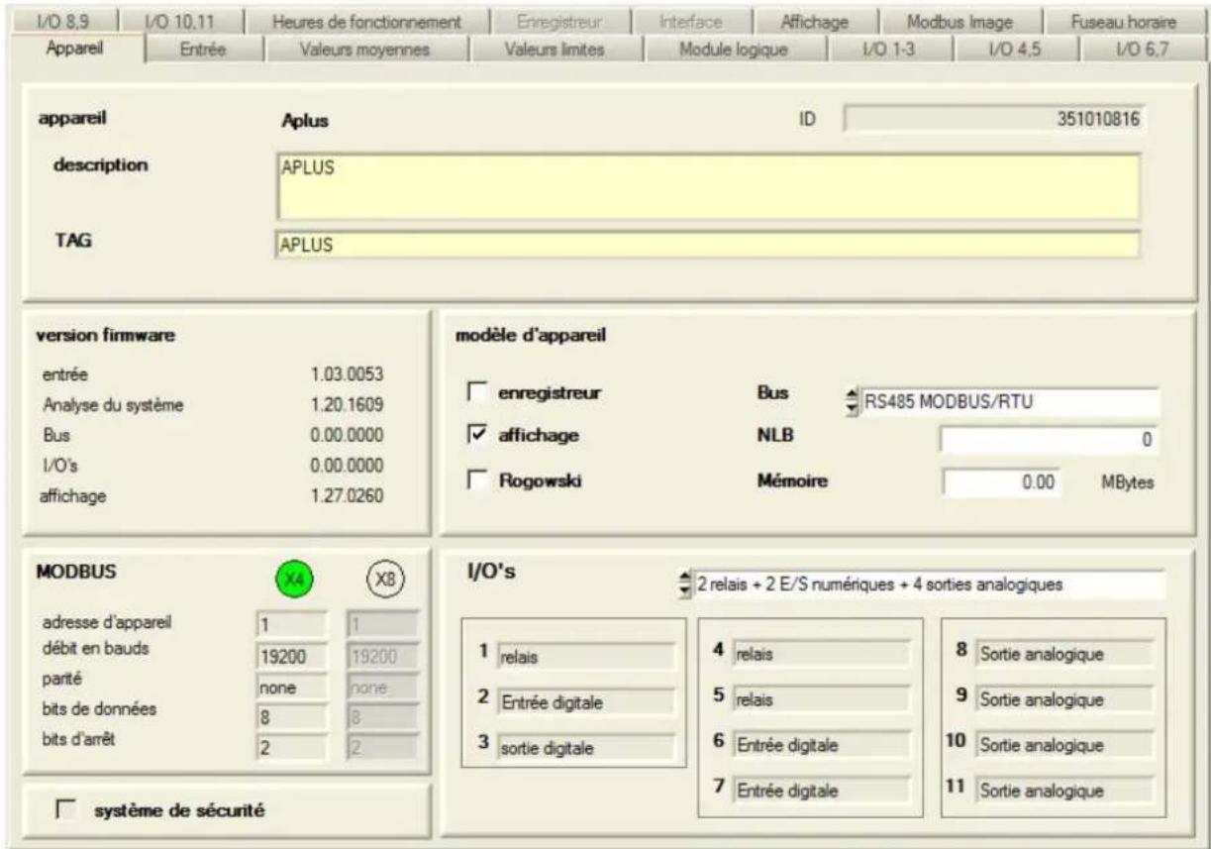Click I/O 10 Sortie analogique field
This screenshot has height=849, width=1211.
1063,745
